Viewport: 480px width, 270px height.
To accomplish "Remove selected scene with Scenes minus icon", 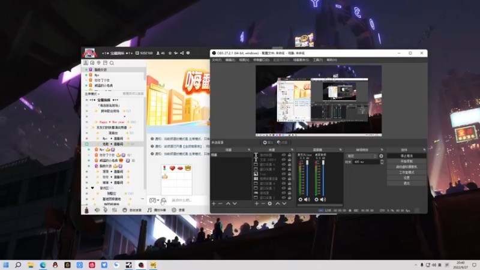I will [220, 203].
